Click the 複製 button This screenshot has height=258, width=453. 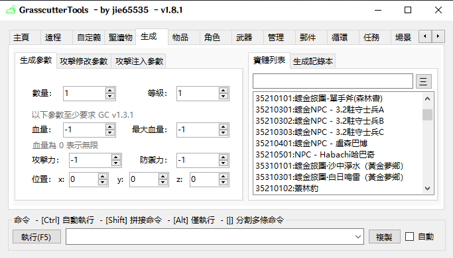coord(384,237)
